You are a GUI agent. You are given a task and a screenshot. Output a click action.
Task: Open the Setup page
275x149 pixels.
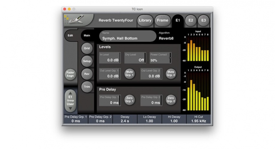[x=87, y=61]
